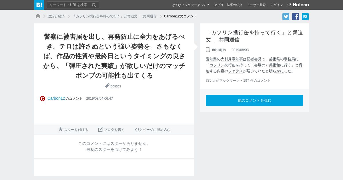Open はてなブックマークって？ link
The height and width of the screenshot is (180, 343).
click(x=191, y=5)
